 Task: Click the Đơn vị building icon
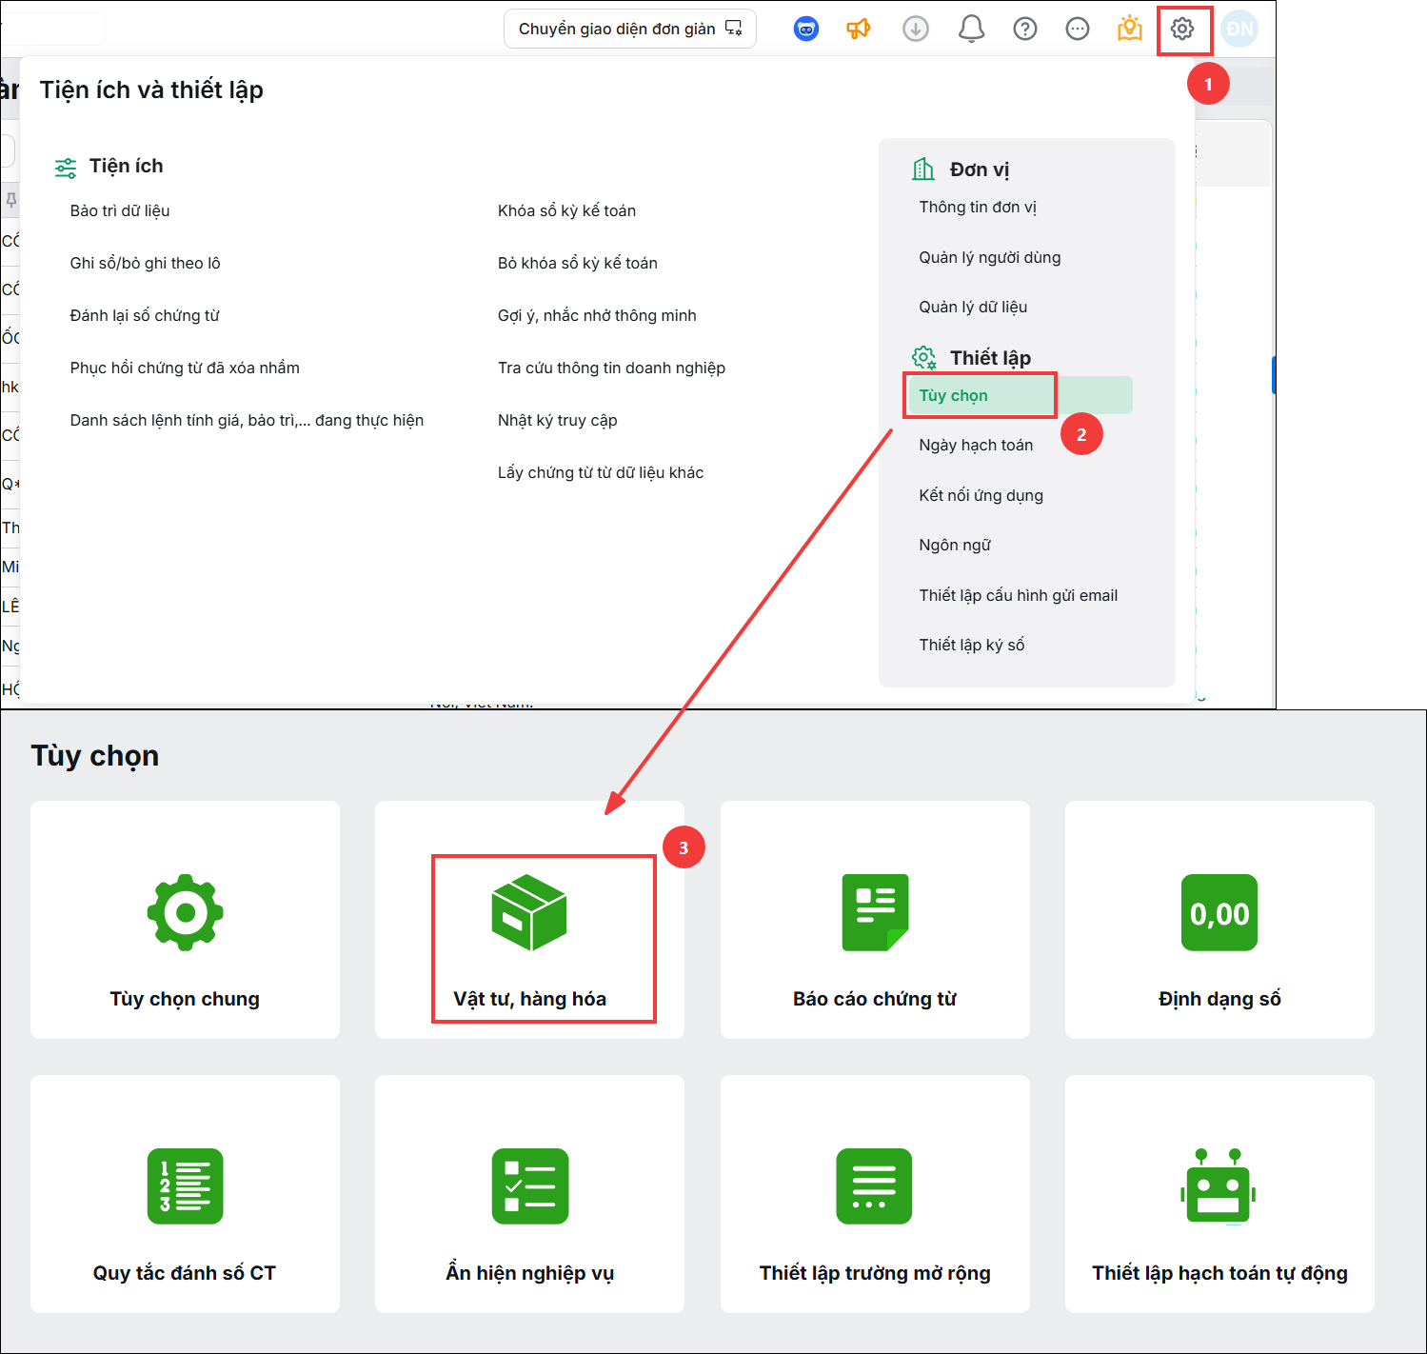pyautogui.click(x=923, y=169)
